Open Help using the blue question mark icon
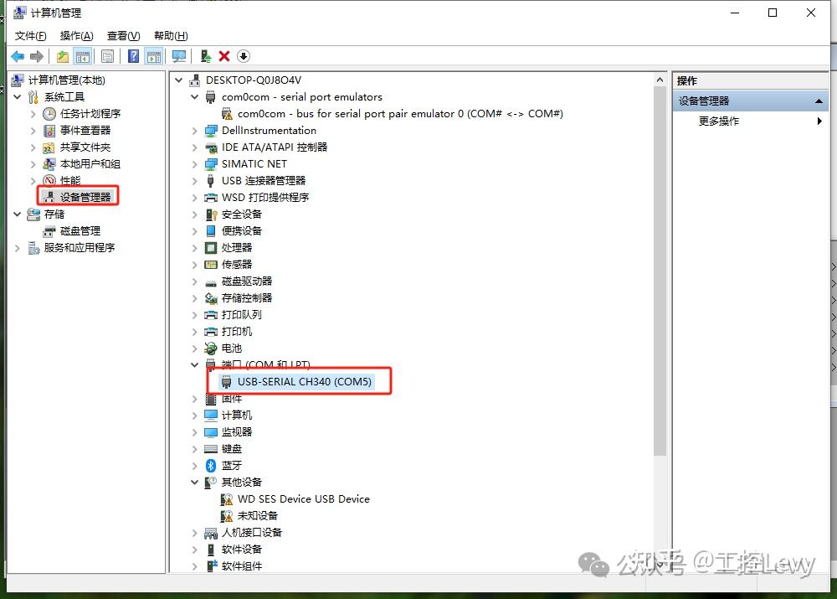837x599 pixels. (133, 55)
